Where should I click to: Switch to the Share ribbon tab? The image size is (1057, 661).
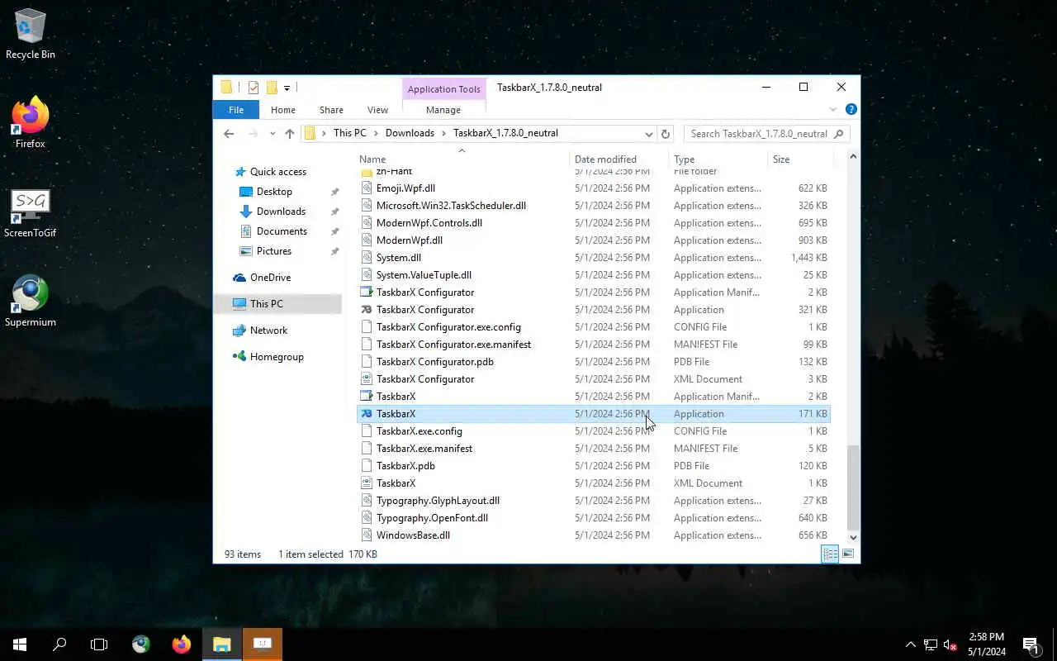coord(331,110)
